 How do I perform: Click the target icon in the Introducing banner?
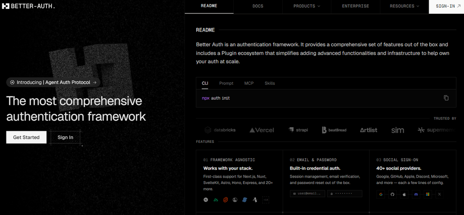tap(12, 83)
